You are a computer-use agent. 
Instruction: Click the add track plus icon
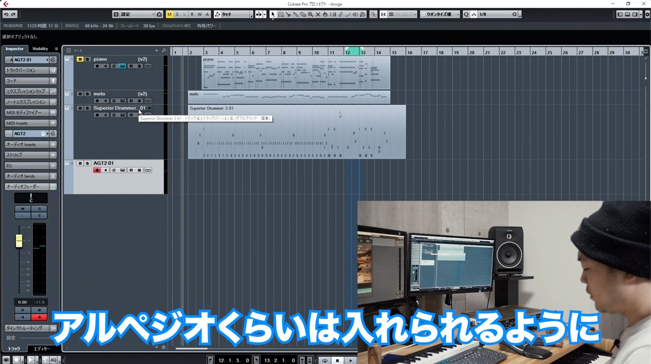tap(157, 51)
